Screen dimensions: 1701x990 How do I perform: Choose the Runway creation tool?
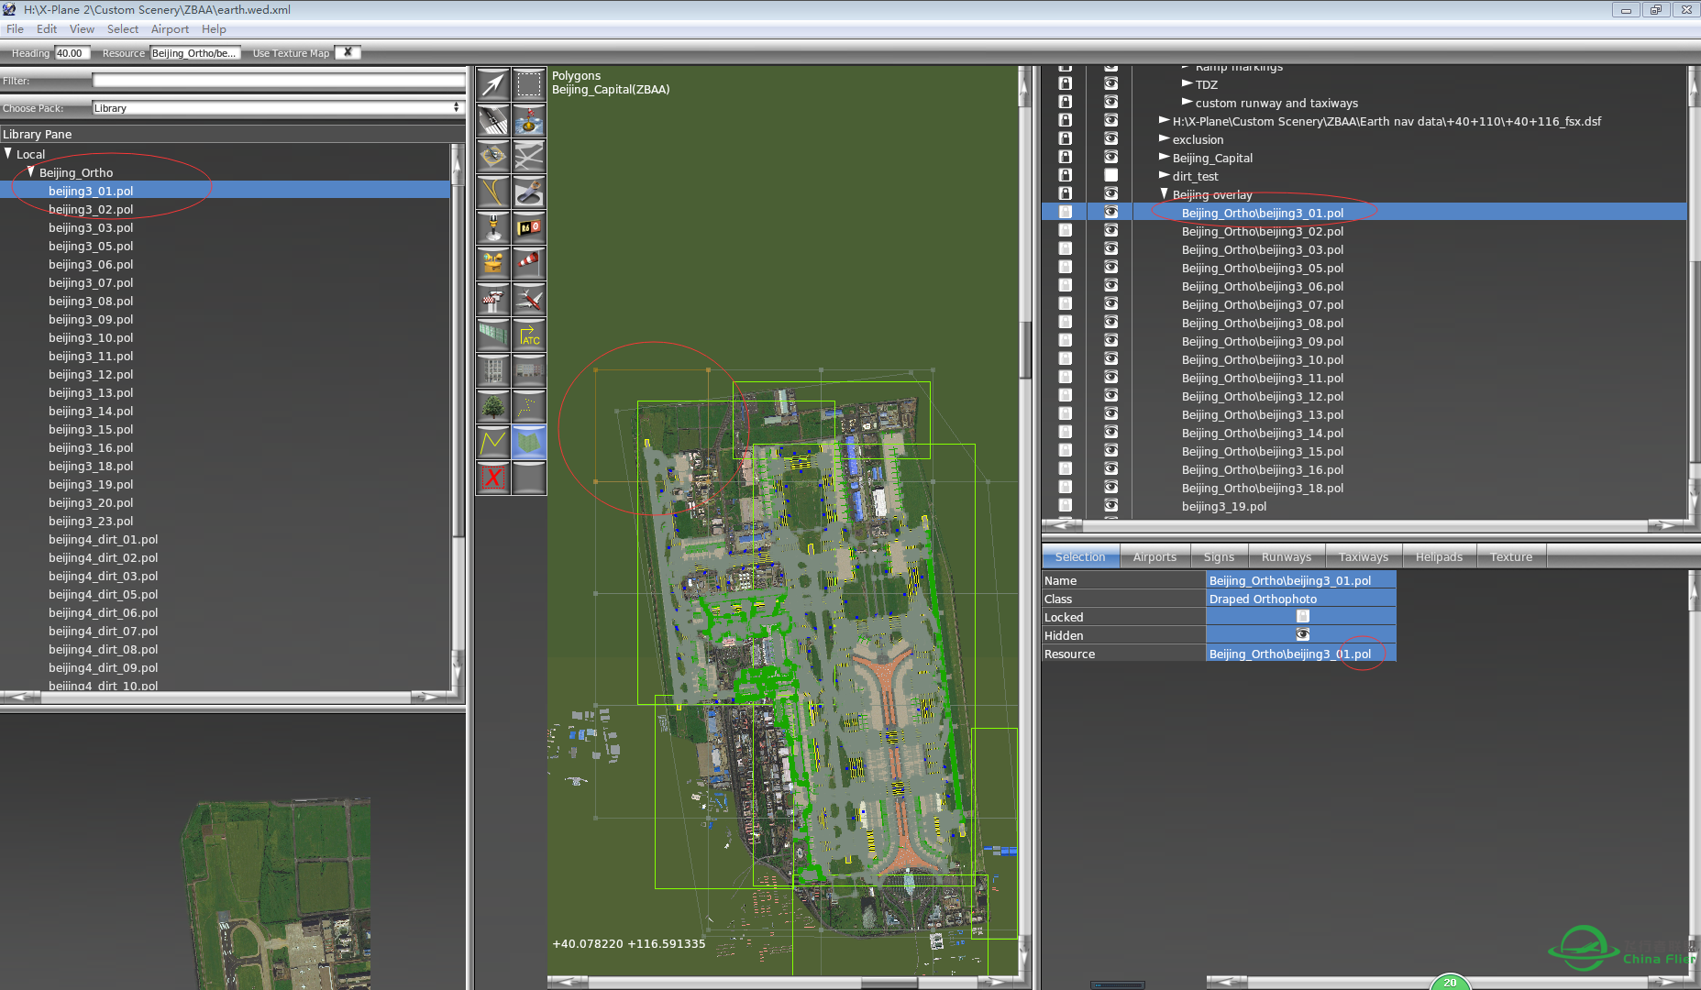(x=493, y=120)
